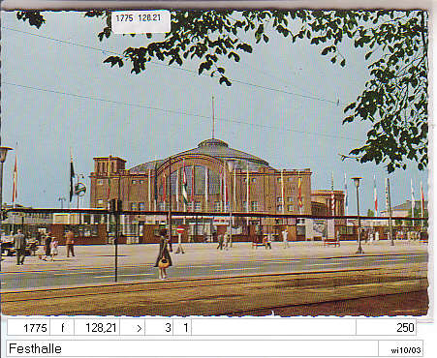Click the field containing 1775

click(28, 328)
